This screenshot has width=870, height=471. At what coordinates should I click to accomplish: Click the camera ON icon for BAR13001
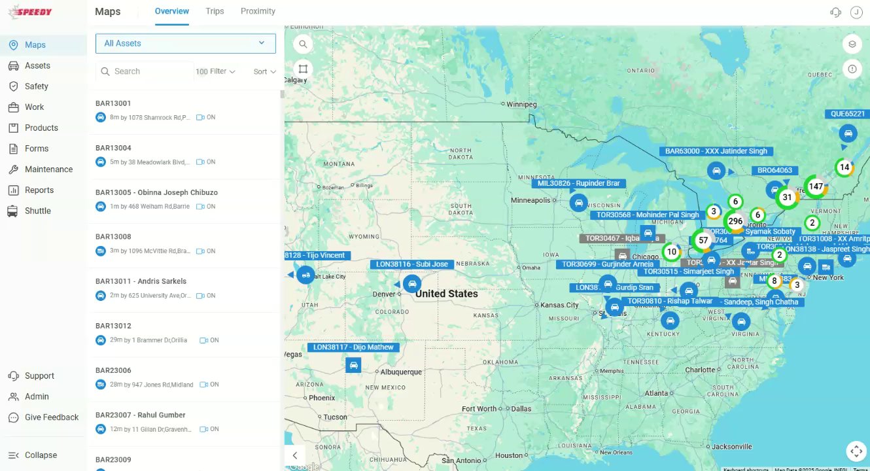(201, 118)
